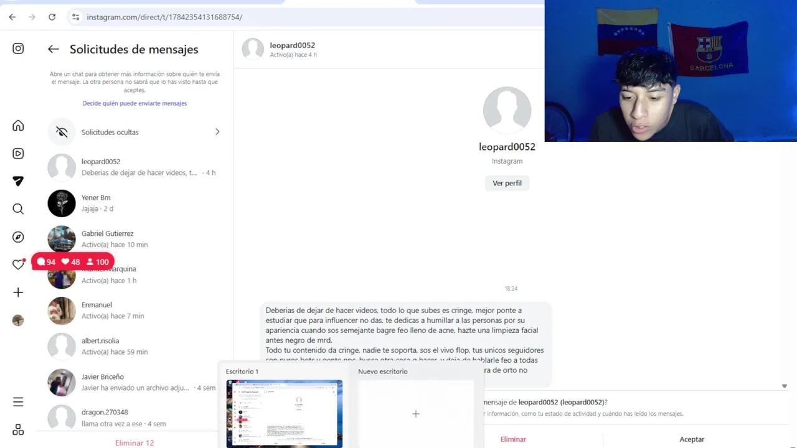The height and width of the screenshot is (448, 797).
Task: Click Yener Bm profile picture
Action: (62, 203)
